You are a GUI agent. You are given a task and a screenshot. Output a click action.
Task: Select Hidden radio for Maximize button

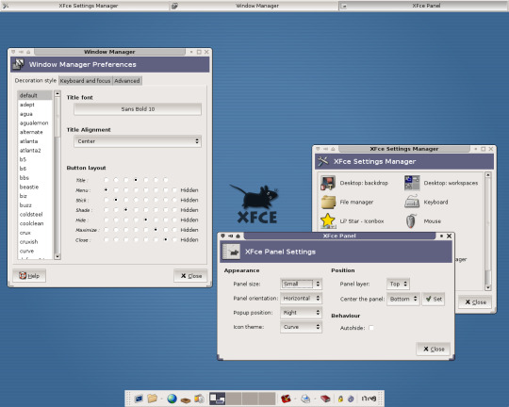click(x=174, y=230)
